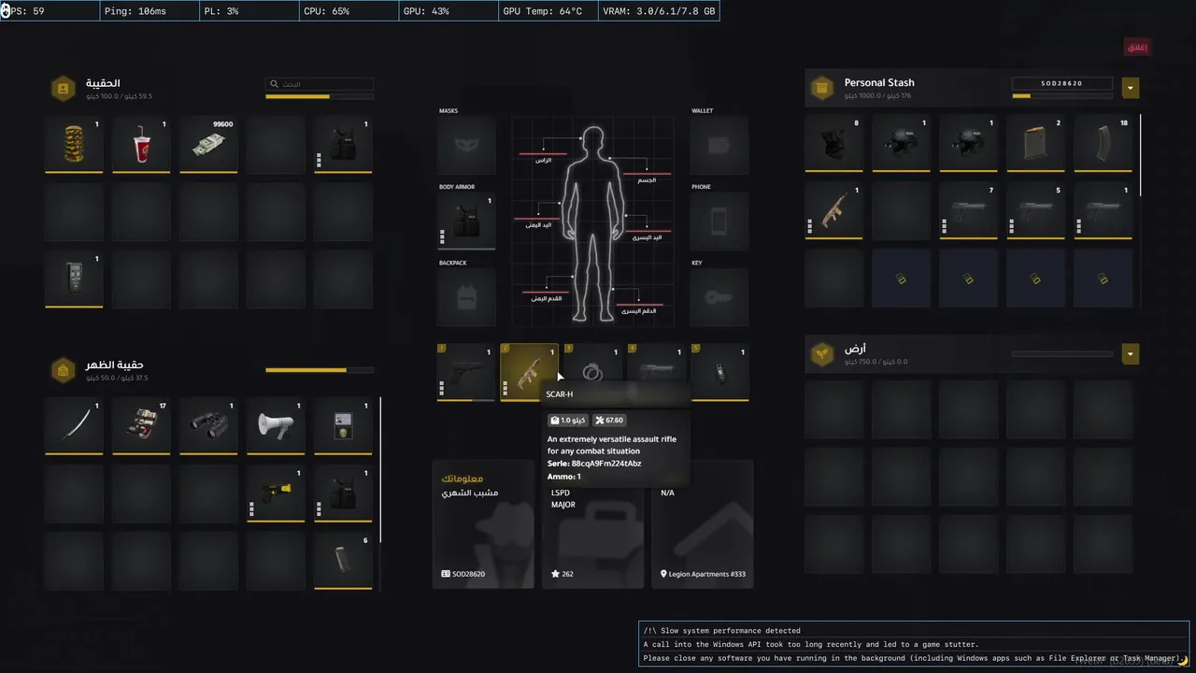Screen dimensions: 1196x673
Task: Select the binoculars item in the backpack
Action: tap(208, 426)
